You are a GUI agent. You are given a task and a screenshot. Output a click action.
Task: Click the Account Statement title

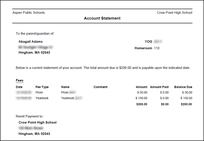tap(102, 18)
